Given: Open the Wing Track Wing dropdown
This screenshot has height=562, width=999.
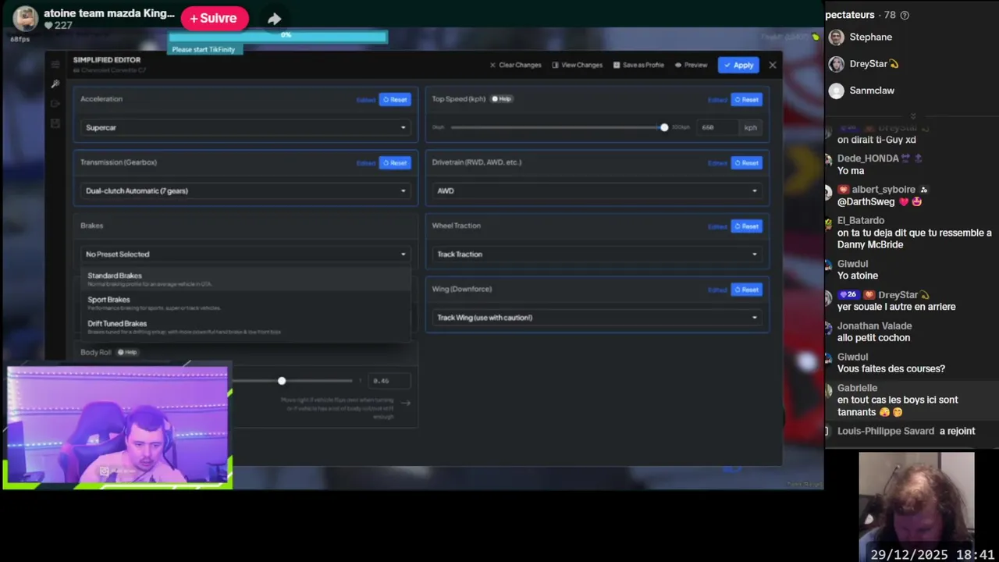Looking at the screenshot, I should tap(597, 317).
